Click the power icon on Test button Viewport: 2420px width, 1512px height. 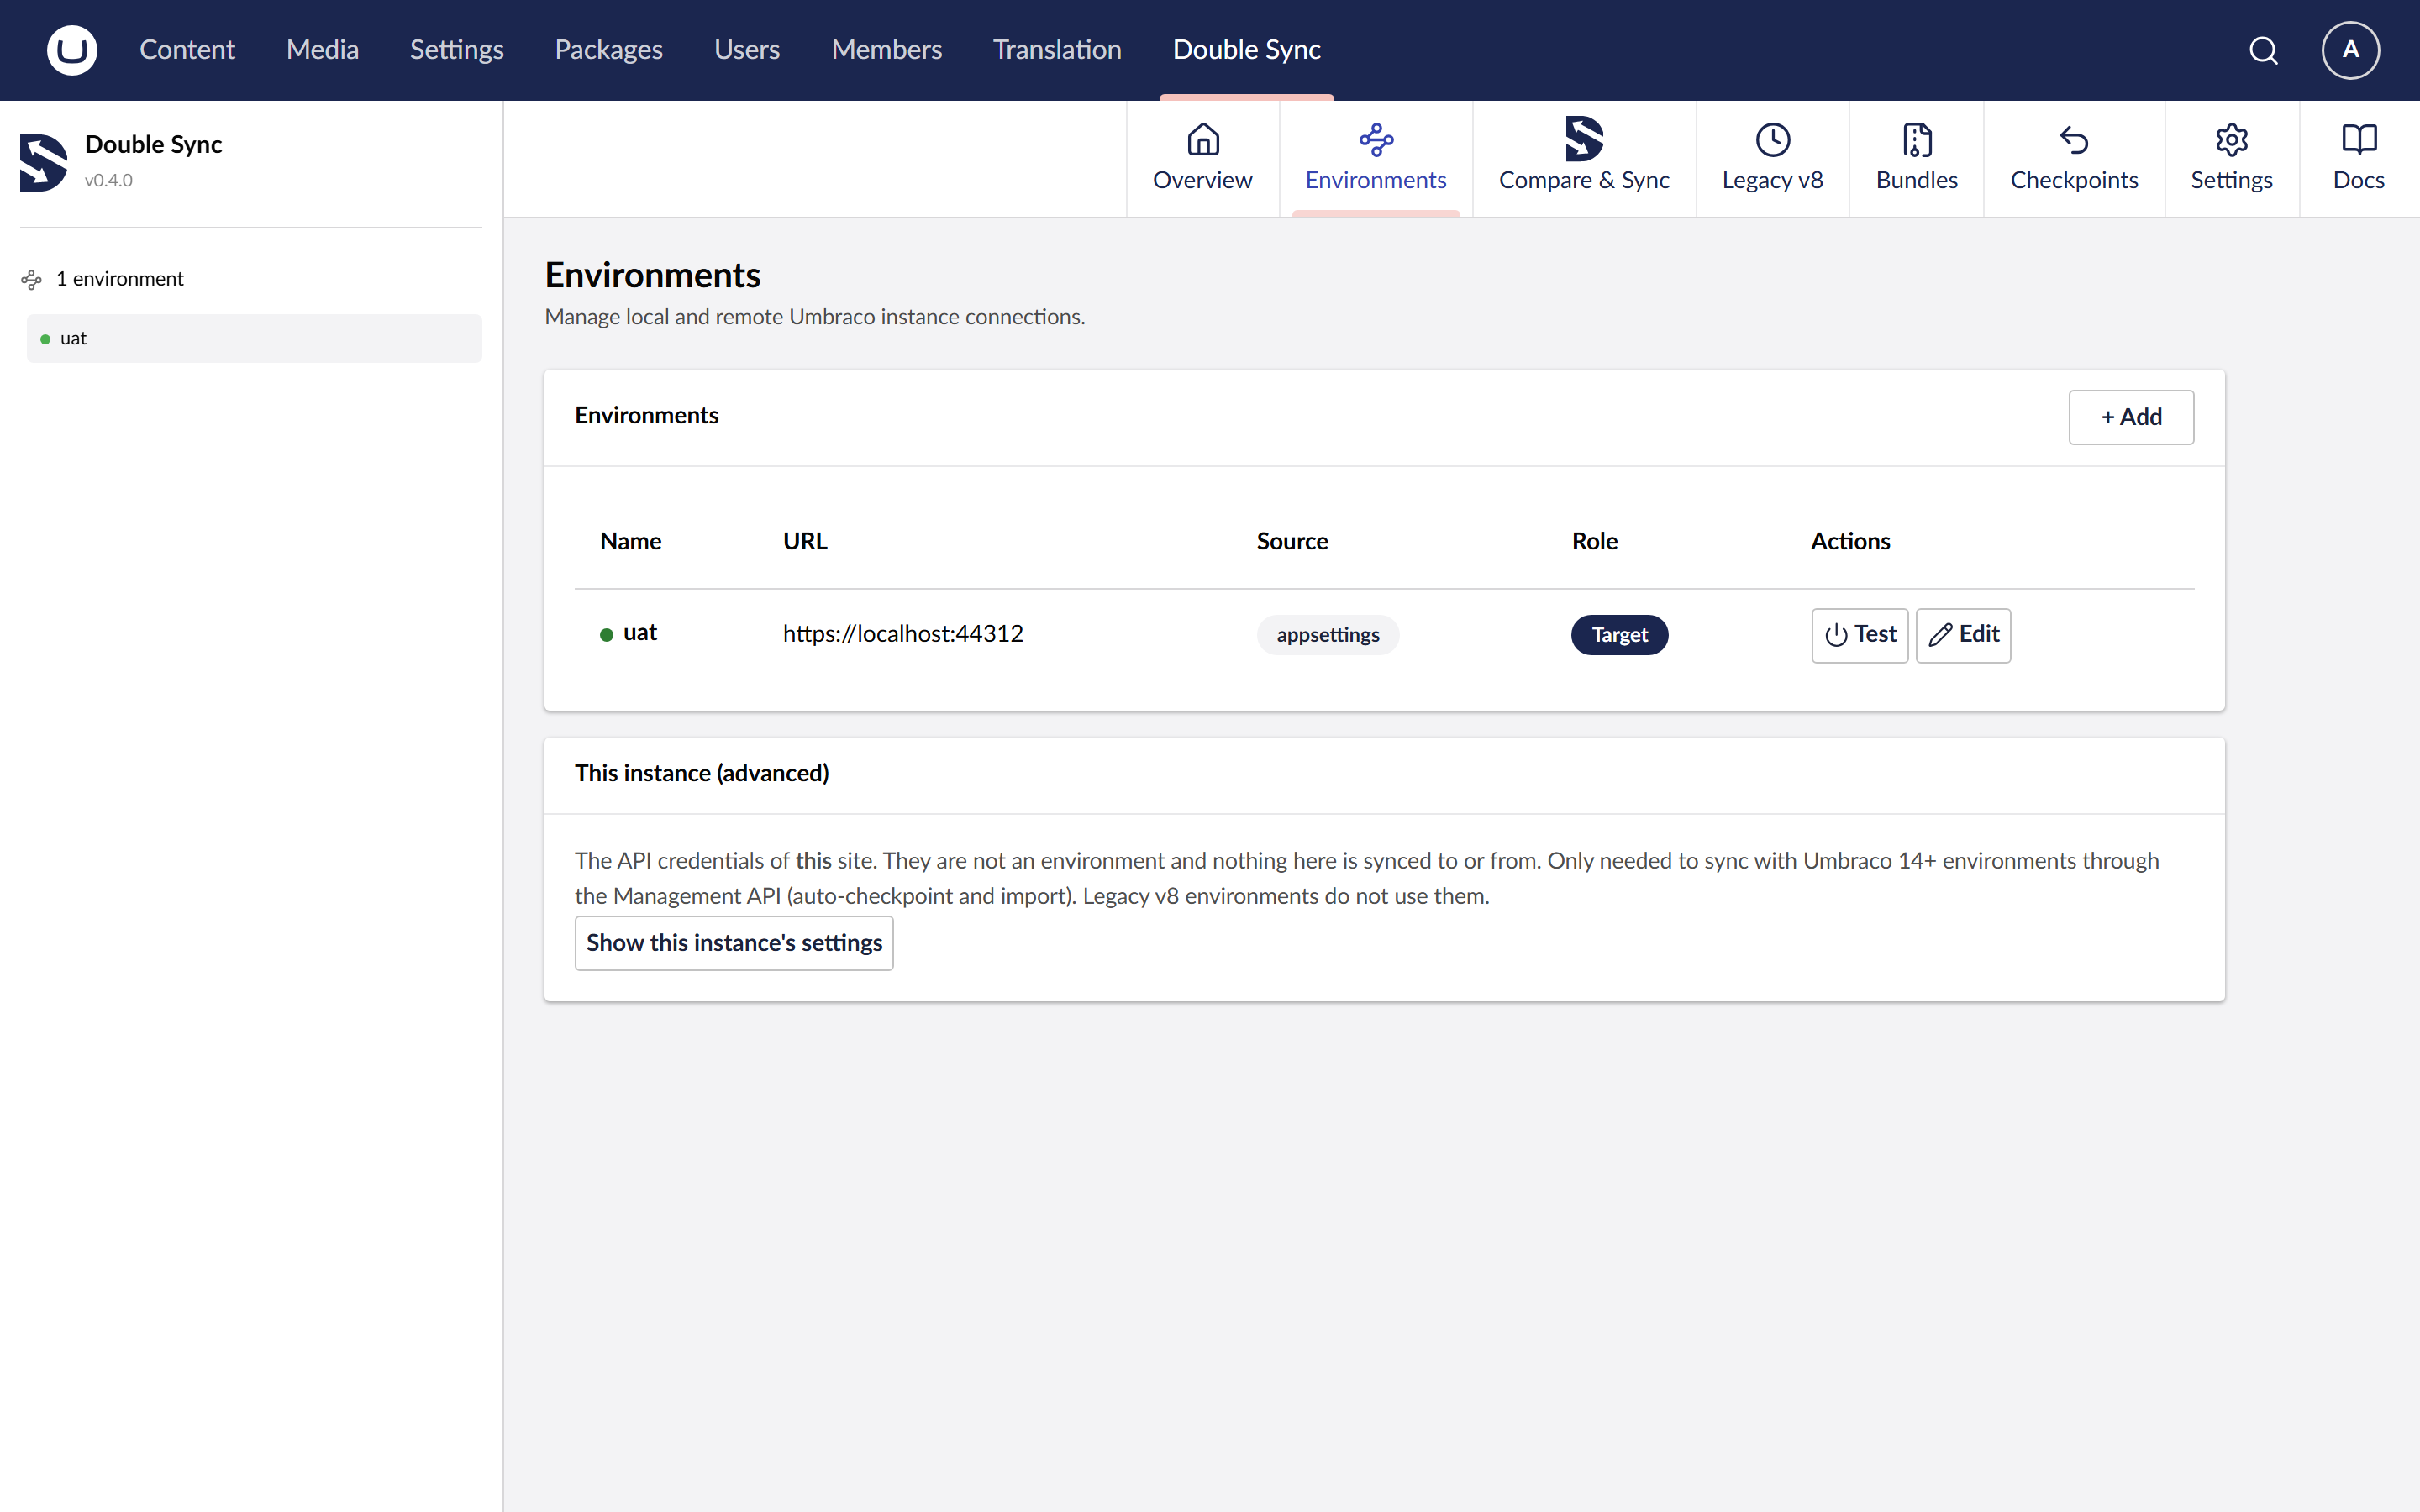(1836, 635)
